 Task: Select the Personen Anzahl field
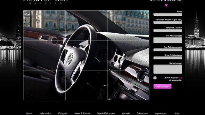coord(168,22)
